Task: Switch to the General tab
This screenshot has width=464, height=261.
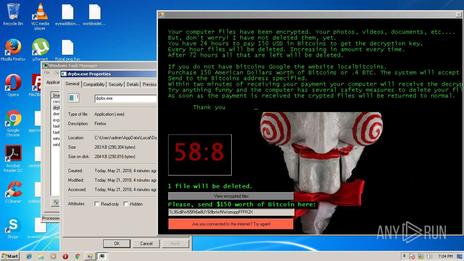Action: (72, 84)
